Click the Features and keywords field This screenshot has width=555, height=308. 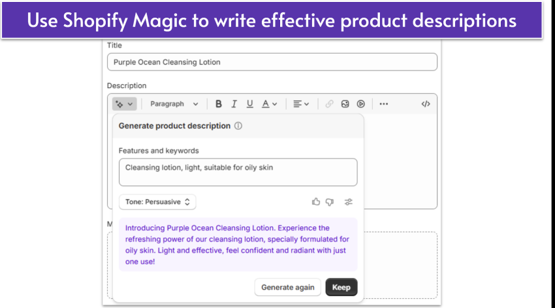pyautogui.click(x=238, y=172)
